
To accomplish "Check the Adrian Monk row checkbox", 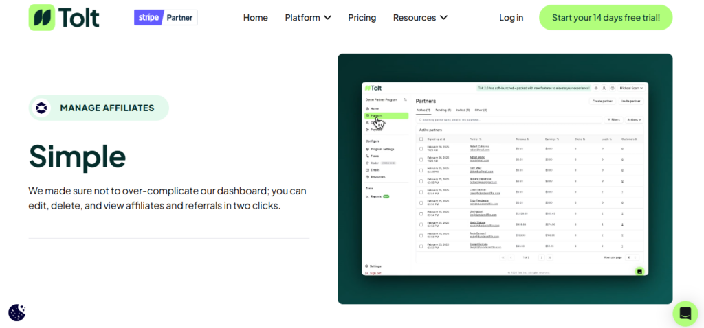I will pos(421,159).
